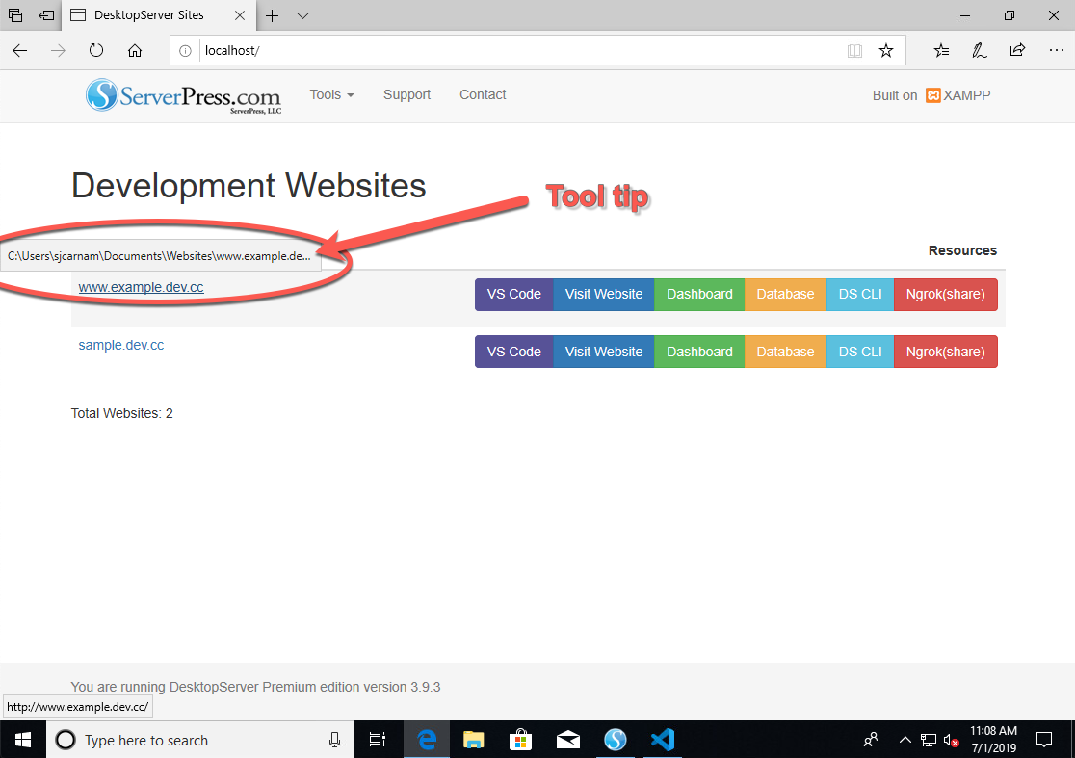
Task: Click the microphone icon in the search box
Action: pyautogui.click(x=334, y=740)
